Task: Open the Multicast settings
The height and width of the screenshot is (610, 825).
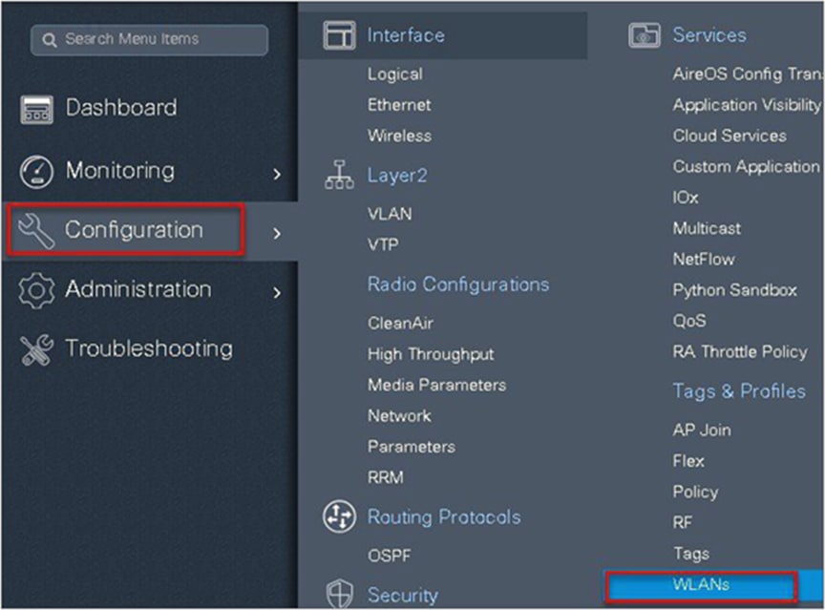Action: click(x=707, y=228)
